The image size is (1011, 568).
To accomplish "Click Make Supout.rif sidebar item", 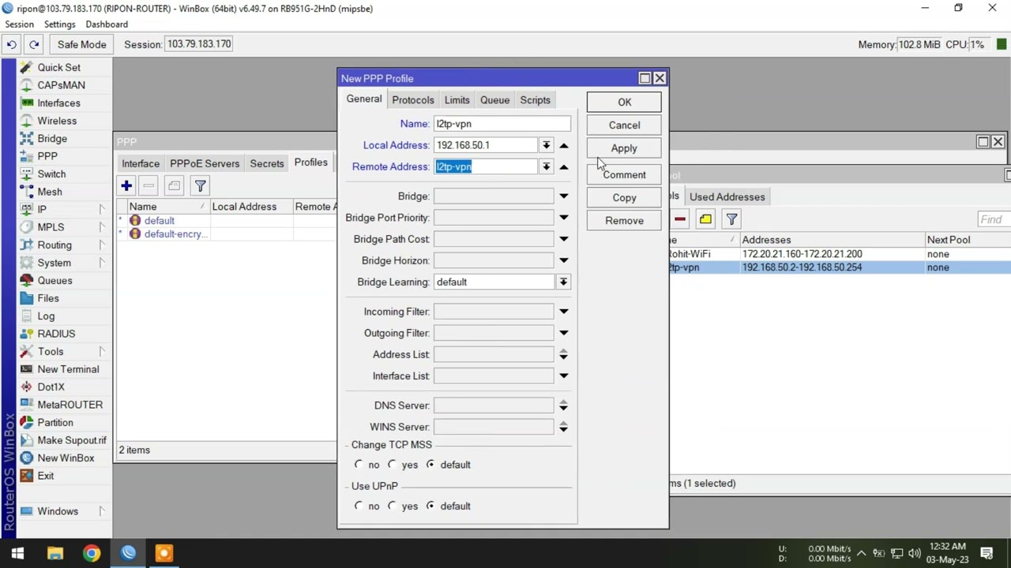I will [71, 440].
